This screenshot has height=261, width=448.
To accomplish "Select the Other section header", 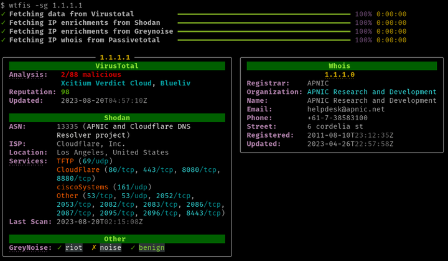I will click(x=117, y=239).
